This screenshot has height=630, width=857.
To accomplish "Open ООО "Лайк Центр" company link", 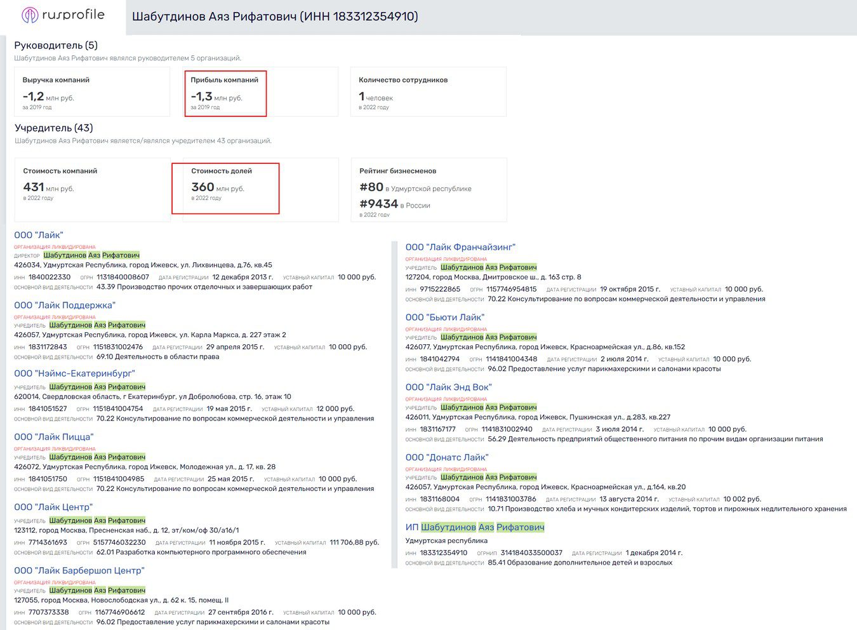I will tap(53, 507).
